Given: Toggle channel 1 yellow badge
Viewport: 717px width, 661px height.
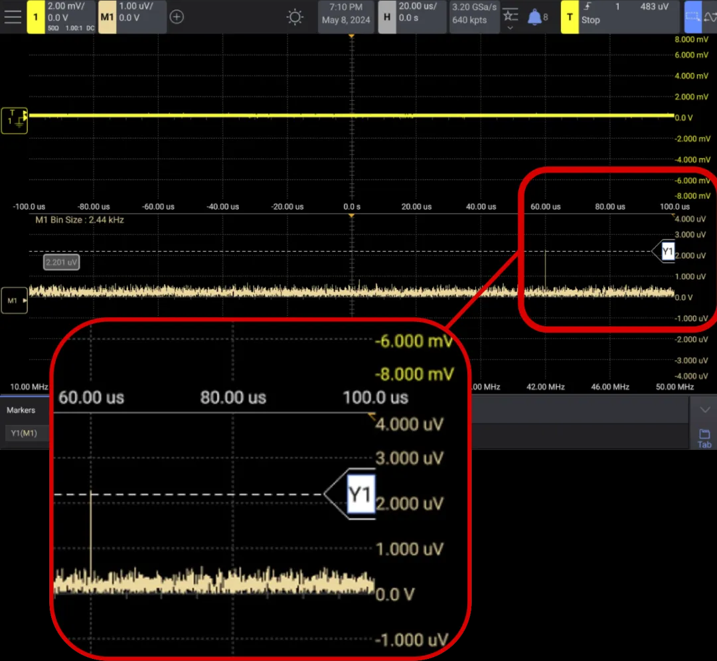Looking at the screenshot, I should coord(36,17).
